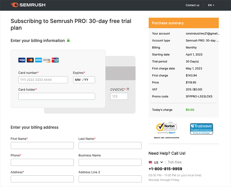The height and width of the screenshot is (187, 231).
Task: Click the Card number input field
Action: pyautogui.click(x=43, y=80)
